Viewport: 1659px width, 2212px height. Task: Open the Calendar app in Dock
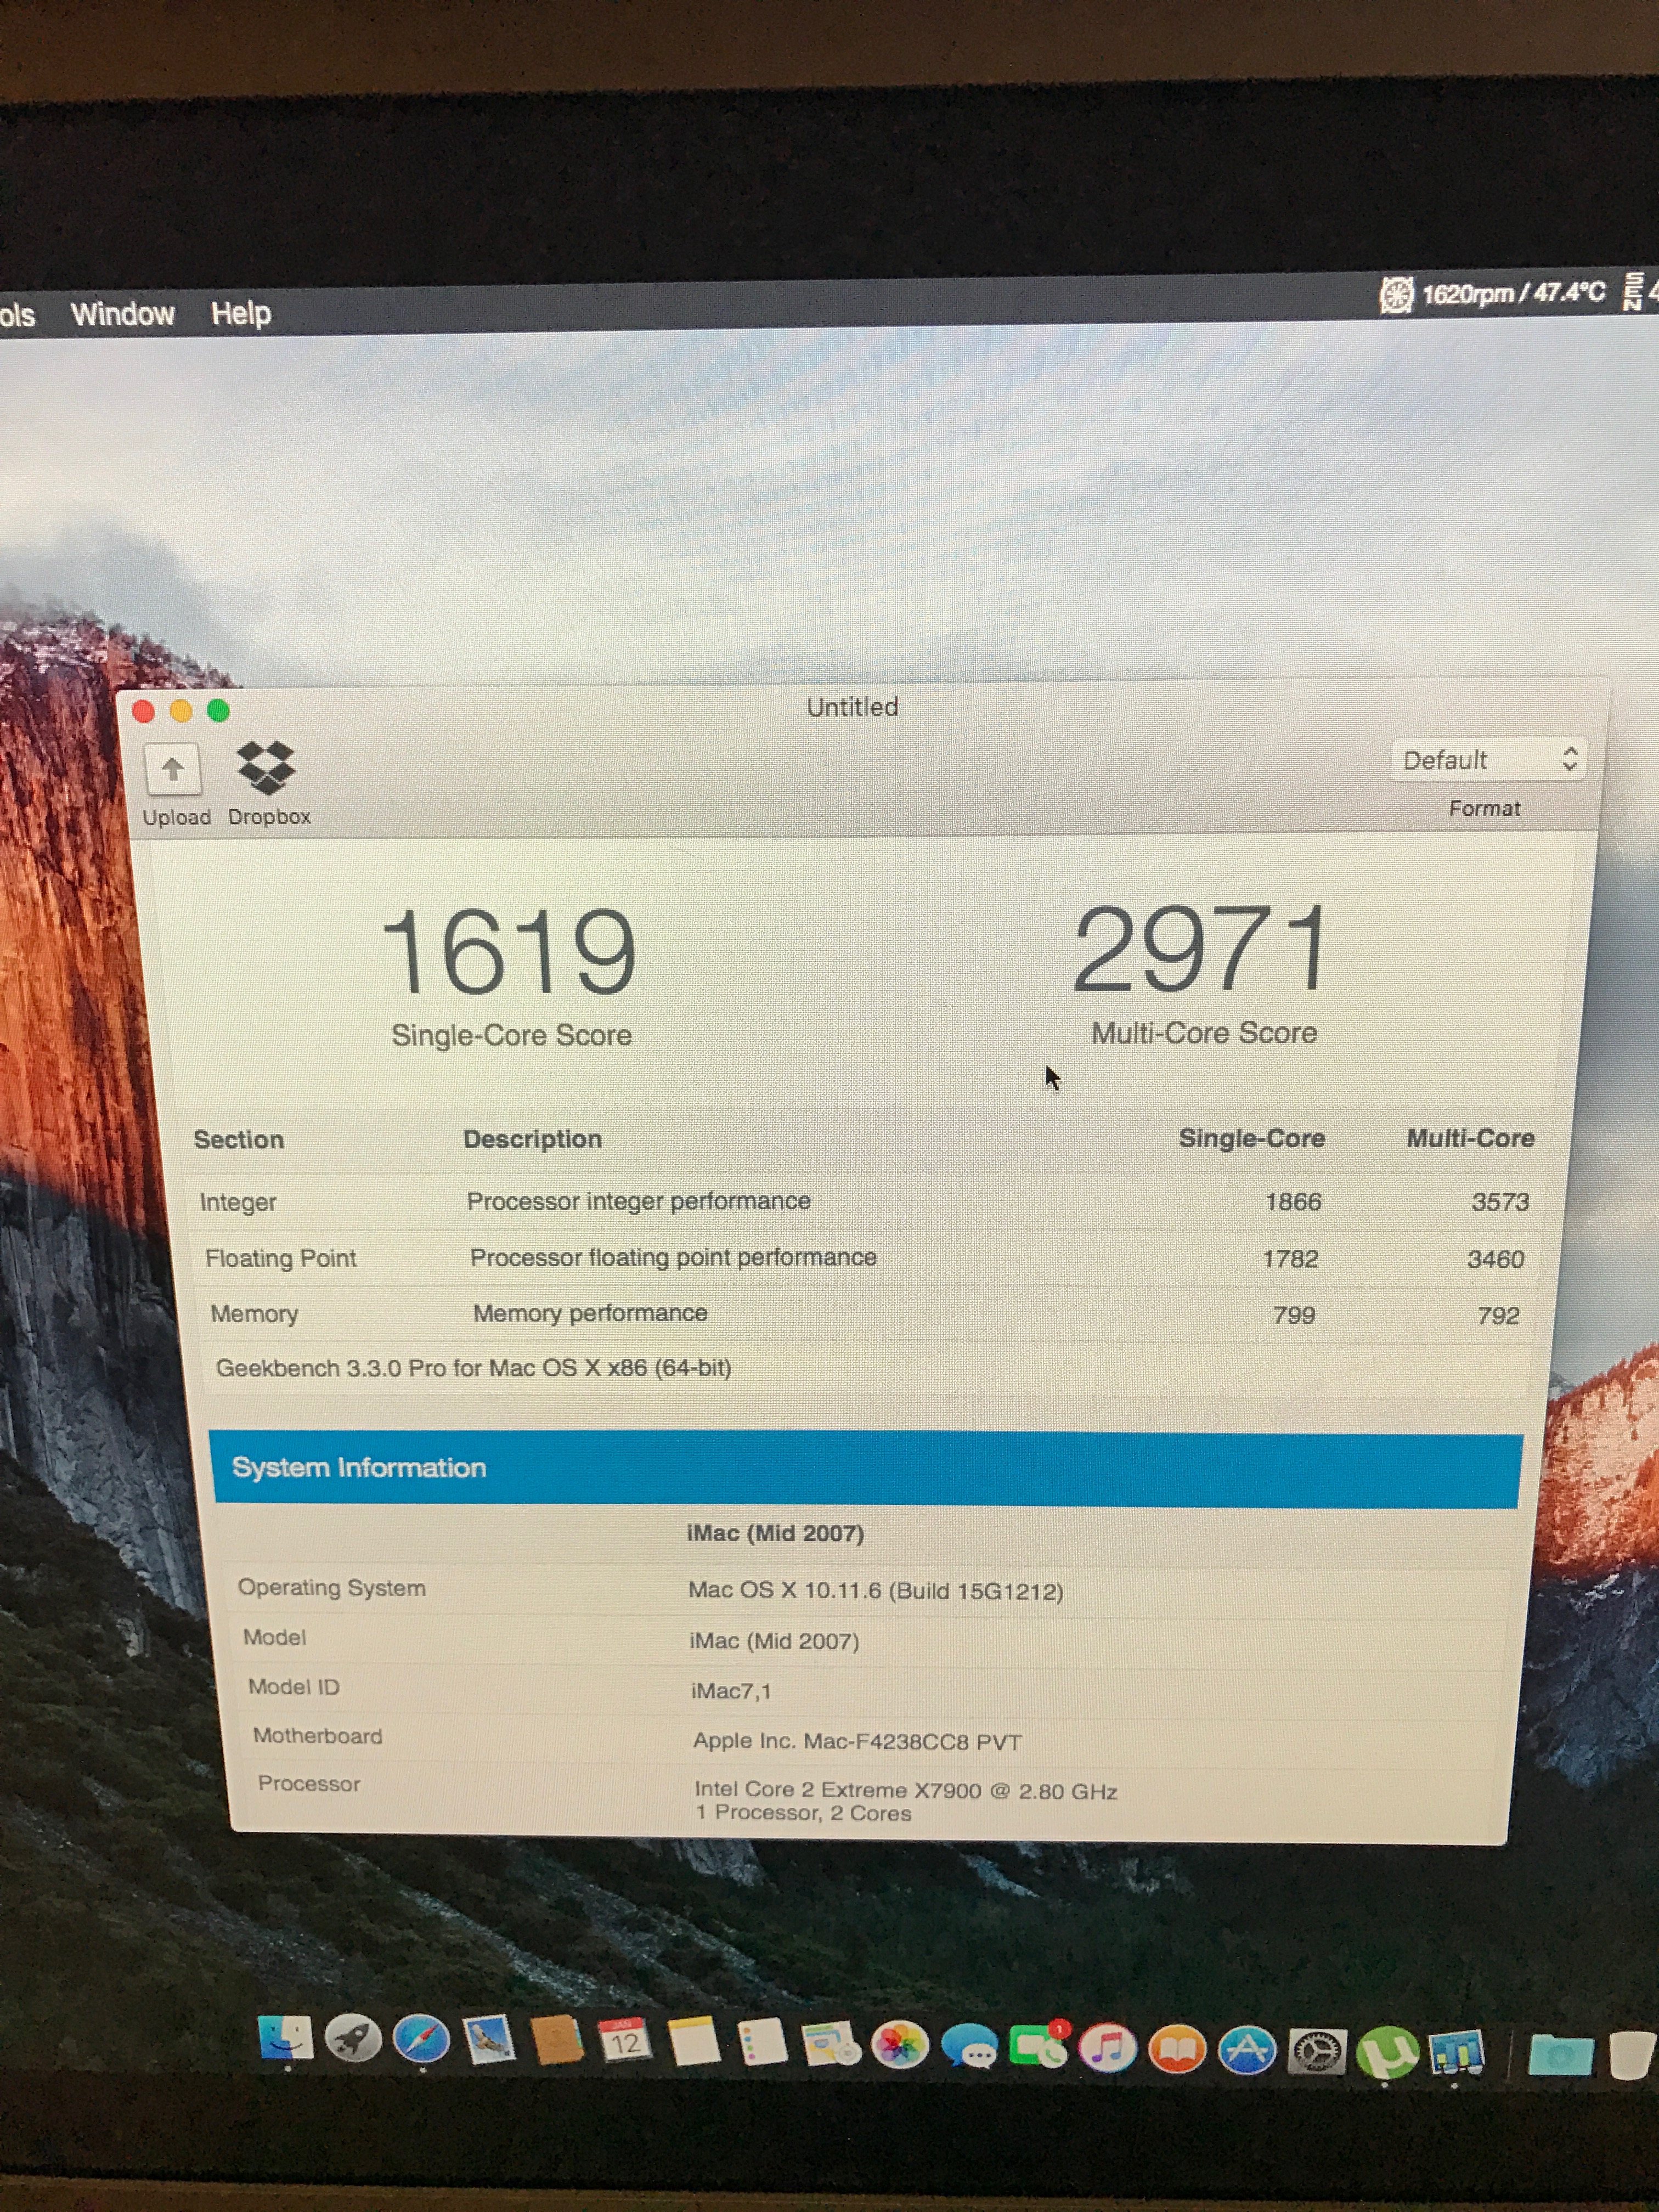coord(625,2042)
